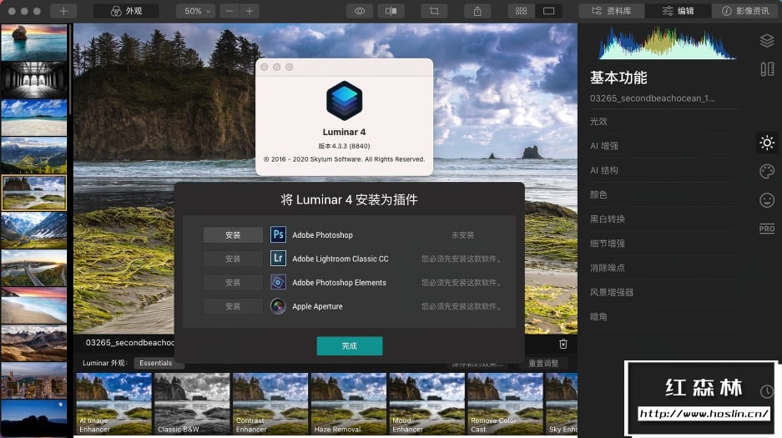
Task: Select the black-and-white arches filmstrip thumbnail
Action: 34,80
